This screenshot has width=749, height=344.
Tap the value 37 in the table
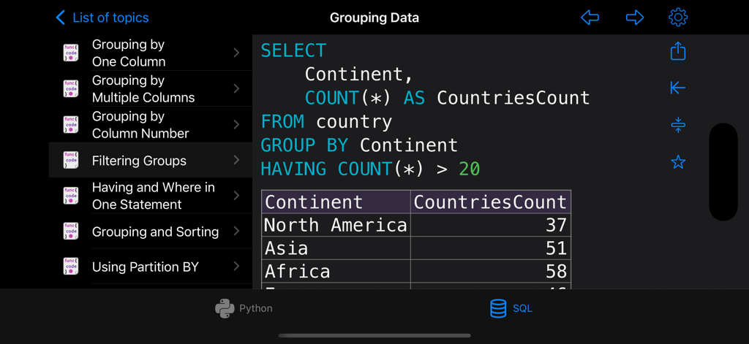[556, 225]
